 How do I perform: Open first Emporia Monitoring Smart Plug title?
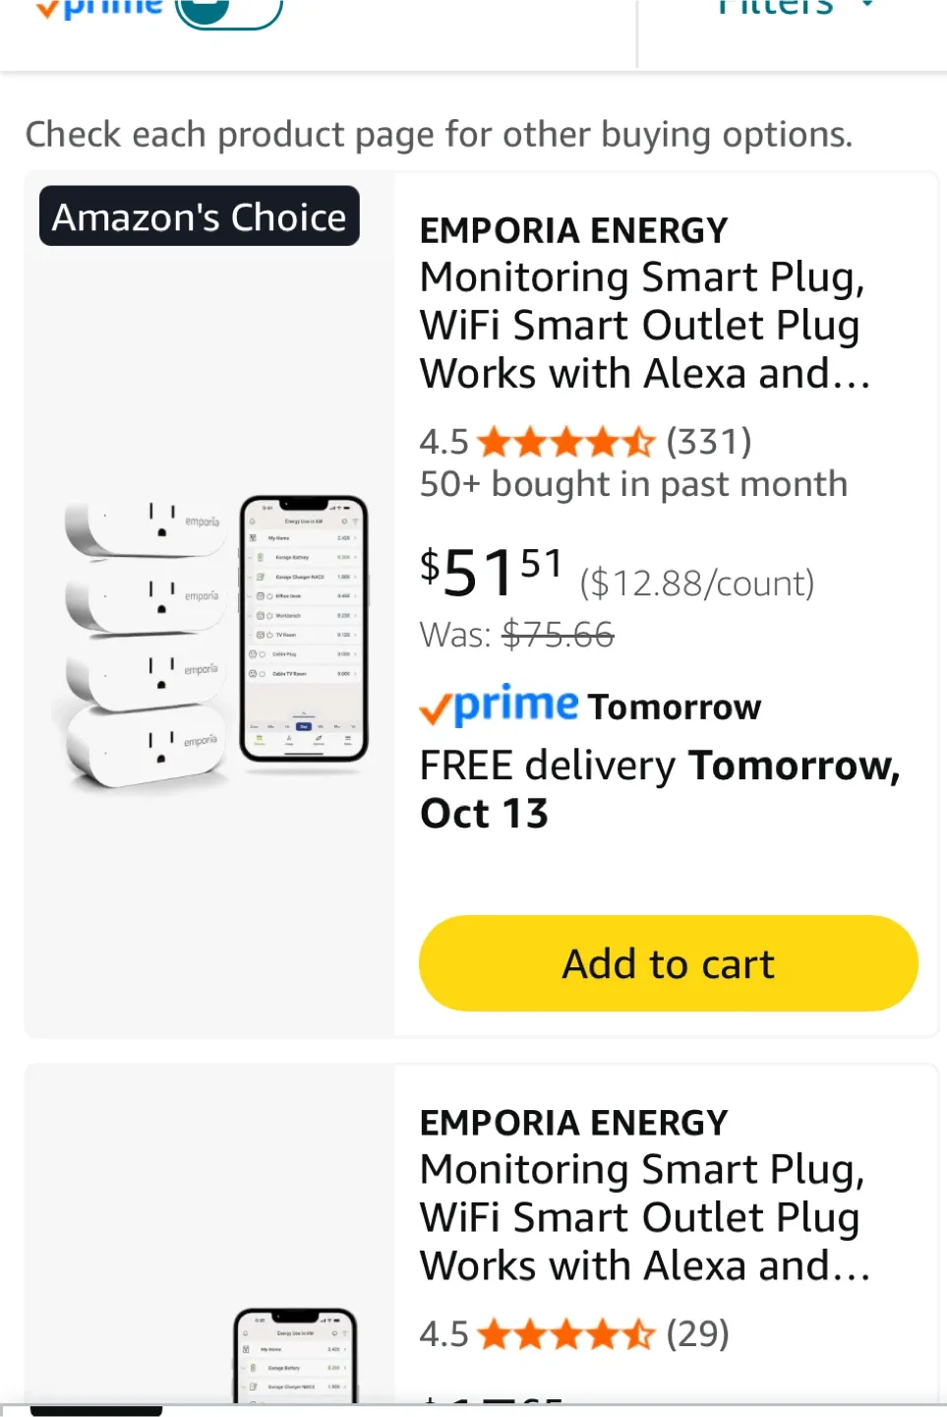644,326
